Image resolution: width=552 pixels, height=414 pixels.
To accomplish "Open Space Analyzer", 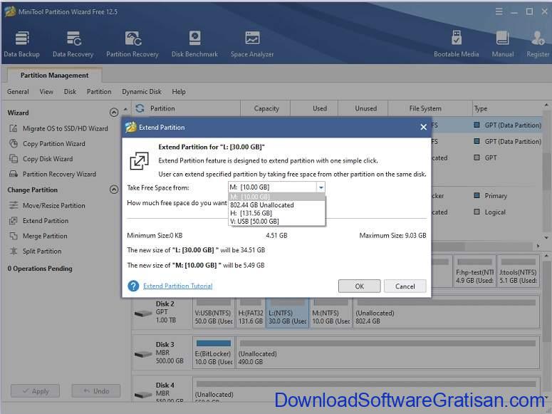I will [x=252, y=43].
